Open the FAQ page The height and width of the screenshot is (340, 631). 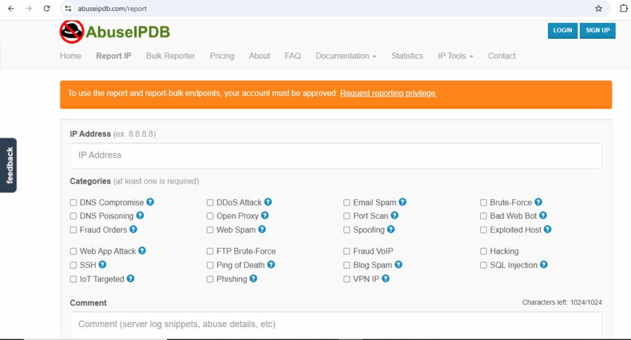pyautogui.click(x=293, y=56)
